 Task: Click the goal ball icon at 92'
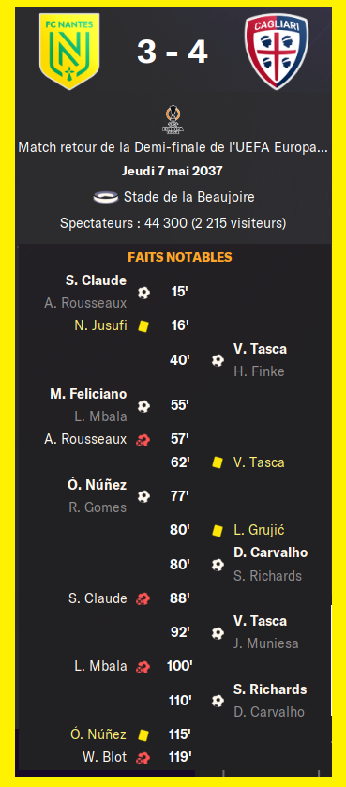tap(218, 633)
